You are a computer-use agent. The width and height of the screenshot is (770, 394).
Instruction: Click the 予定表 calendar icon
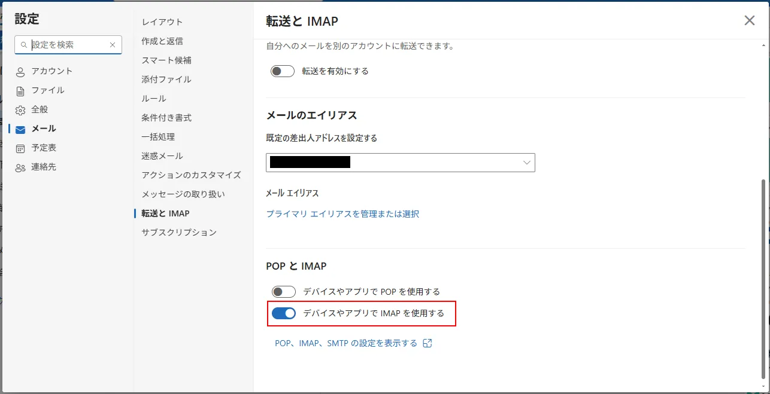pos(21,148)
